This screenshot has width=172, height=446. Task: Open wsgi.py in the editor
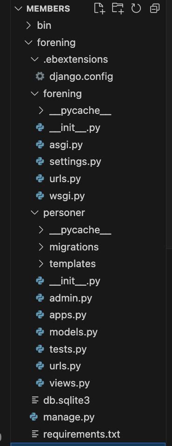67,196
